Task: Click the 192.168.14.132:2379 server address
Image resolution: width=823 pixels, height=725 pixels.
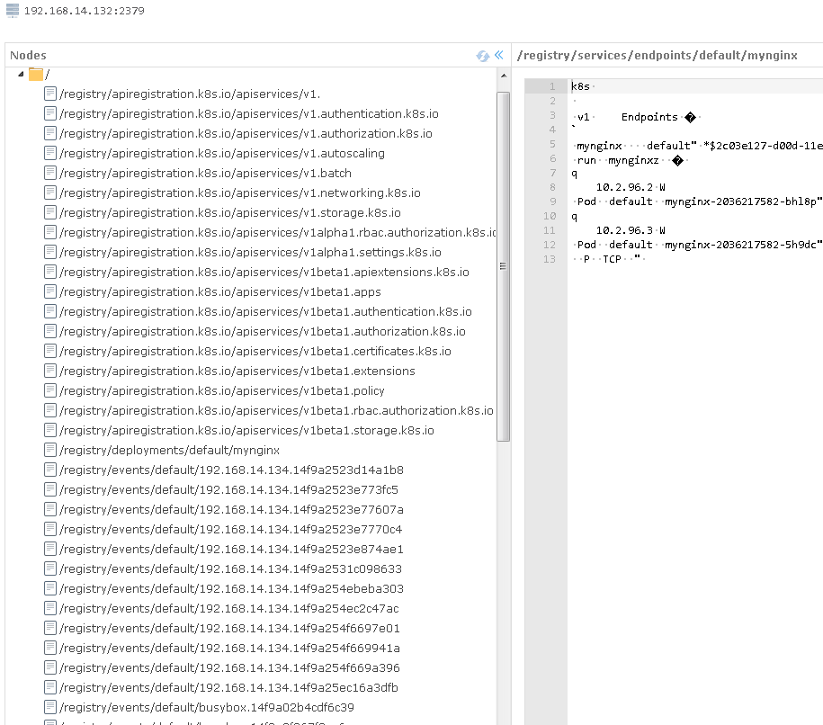Action: click(84, 11)
